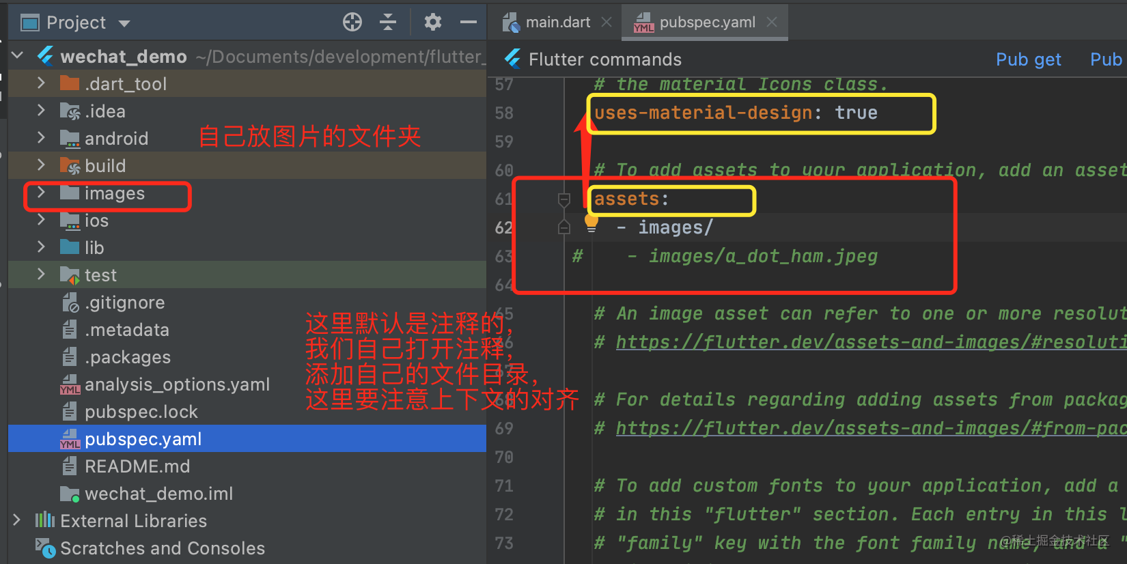Click the test folder icon

[x=70, y=275]
